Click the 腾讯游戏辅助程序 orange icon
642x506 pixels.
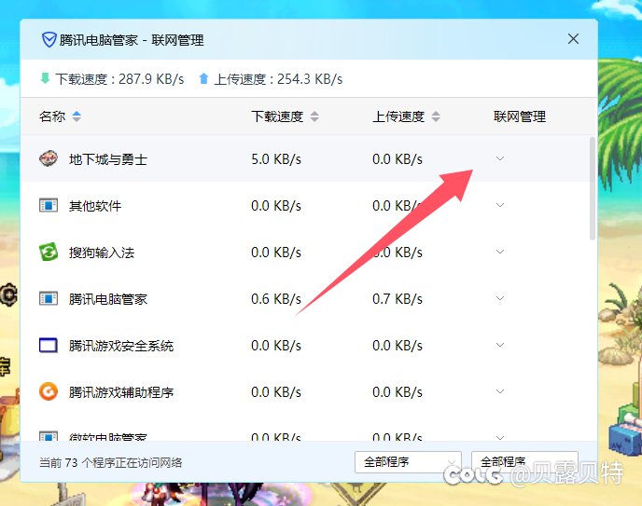tap(49, 391)
